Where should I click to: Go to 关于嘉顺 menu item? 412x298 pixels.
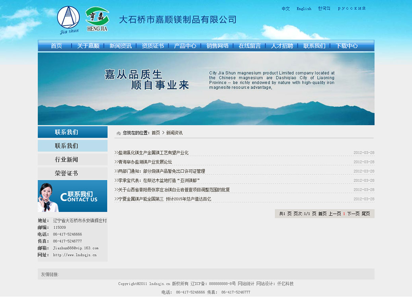(88, 46)
